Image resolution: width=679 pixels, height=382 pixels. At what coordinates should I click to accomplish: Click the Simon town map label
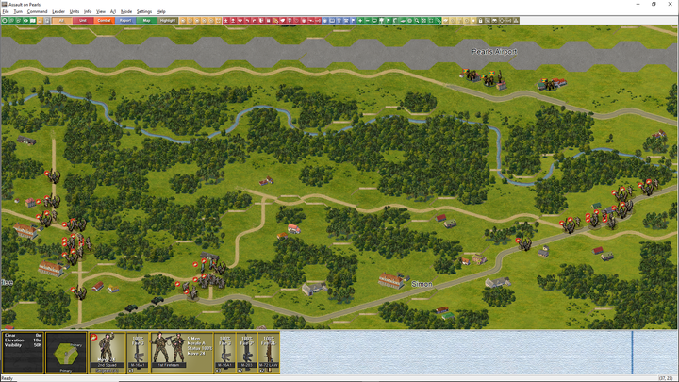(422, 284)
